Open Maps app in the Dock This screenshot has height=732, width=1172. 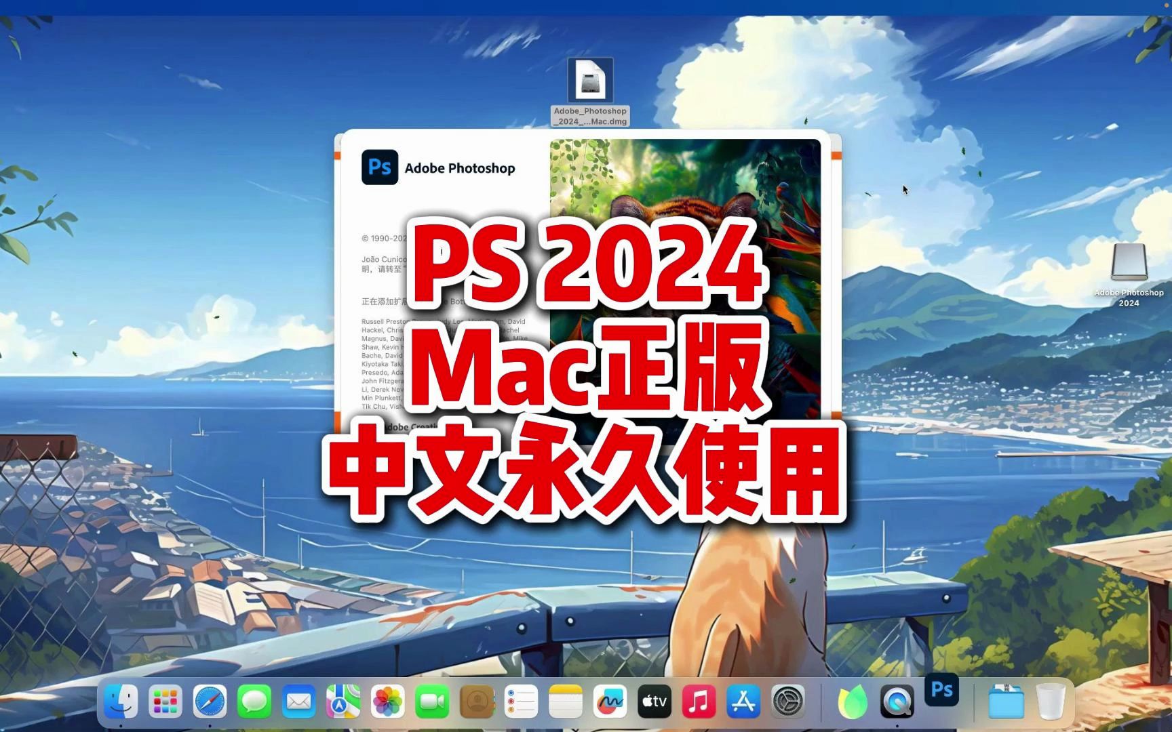point(343,701)
